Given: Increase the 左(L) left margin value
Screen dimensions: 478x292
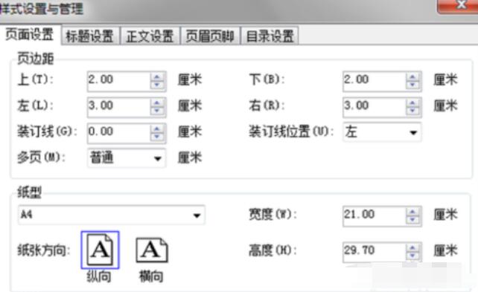Looking at the screenshot, I should pos(157,103).
